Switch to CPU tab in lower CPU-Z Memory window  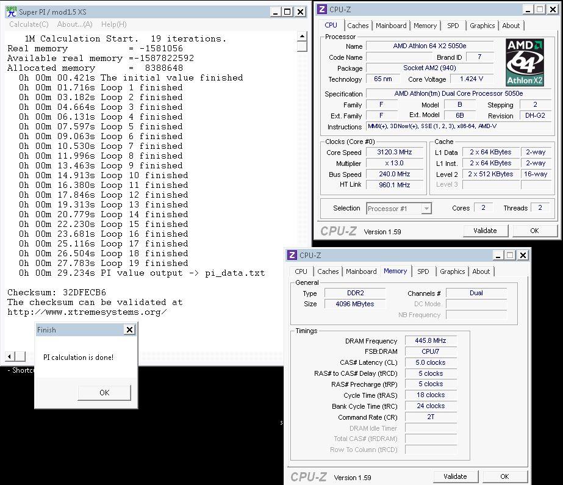point(301,271)
